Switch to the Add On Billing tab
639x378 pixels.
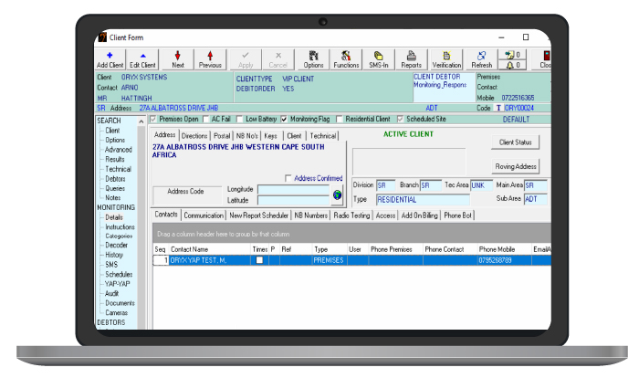click(x=419, y=215)
